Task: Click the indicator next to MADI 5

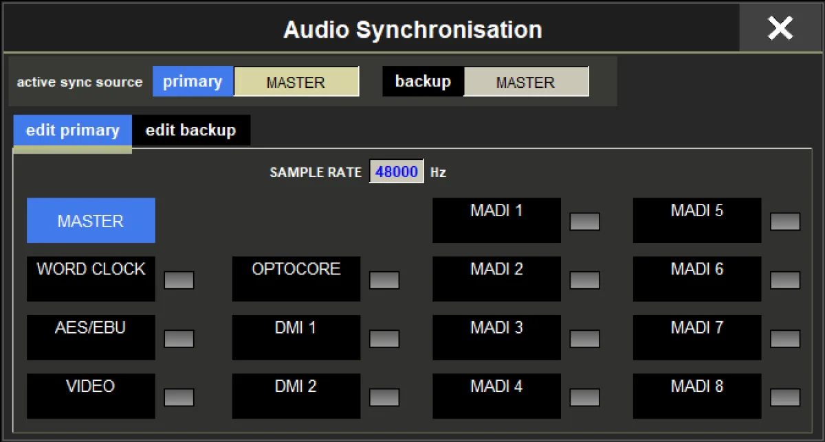Action: (785, 222)
